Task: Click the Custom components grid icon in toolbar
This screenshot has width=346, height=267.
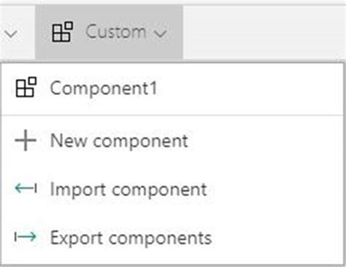Action: tap(62, 31)
